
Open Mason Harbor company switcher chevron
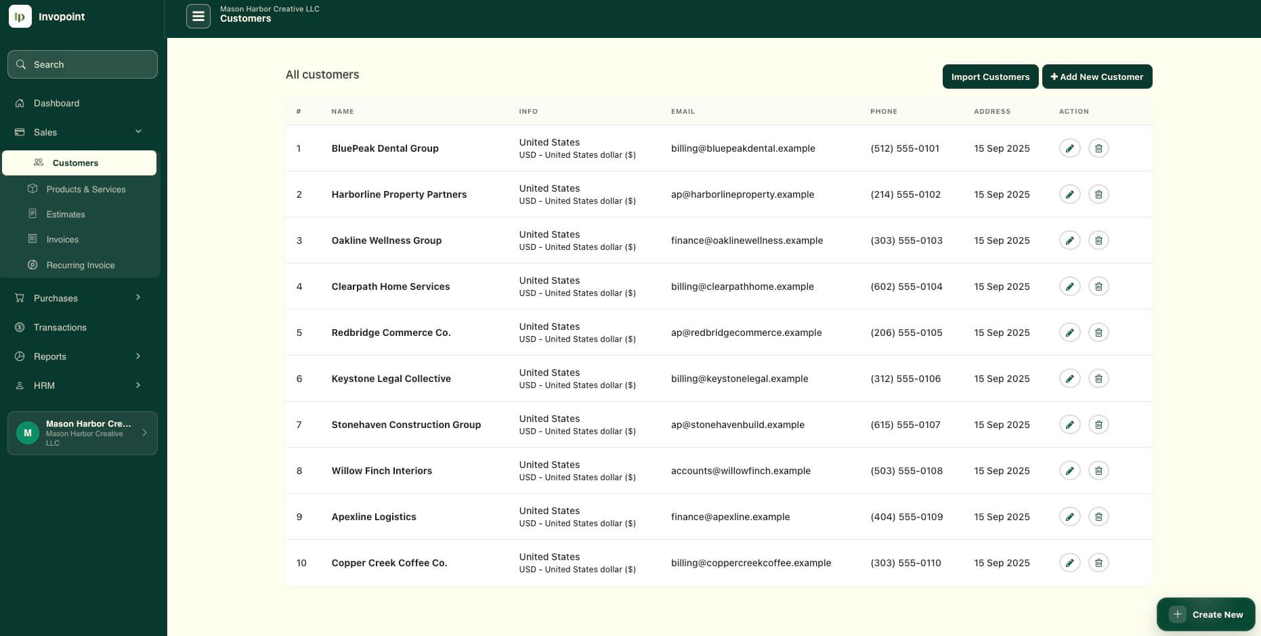[x=144, y=433]
